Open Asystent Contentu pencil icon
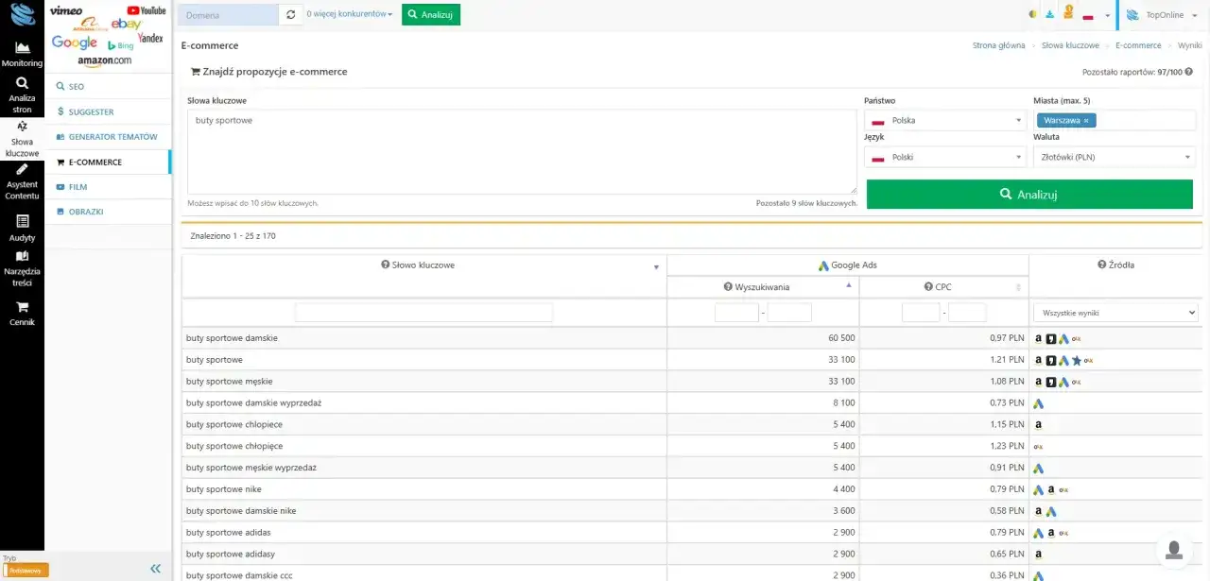 [x=22, y=170]
